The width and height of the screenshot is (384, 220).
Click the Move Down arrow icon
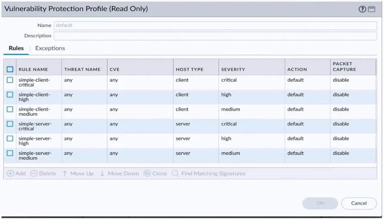pos(102,173)
